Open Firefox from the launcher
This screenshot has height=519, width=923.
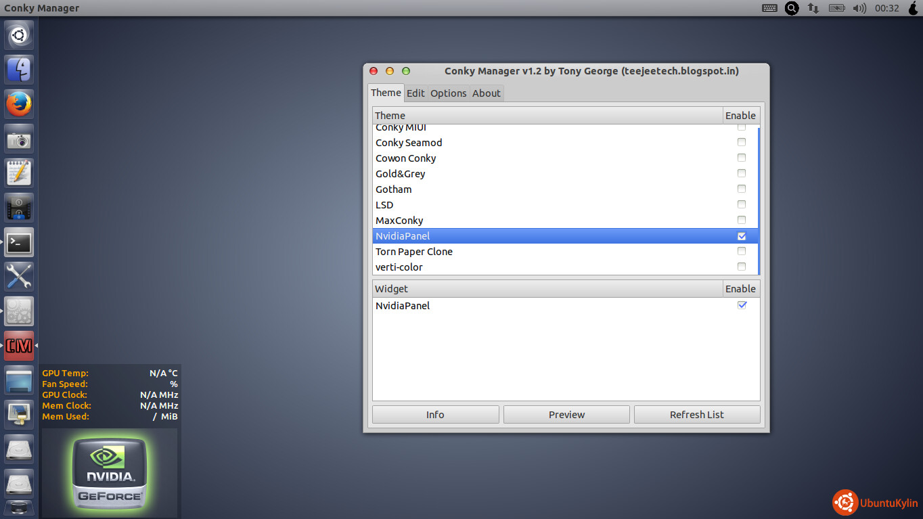coord(19,104)
